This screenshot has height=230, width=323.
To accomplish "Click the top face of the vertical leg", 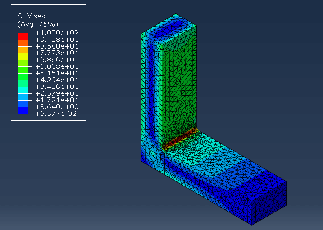I will [169, 28].
